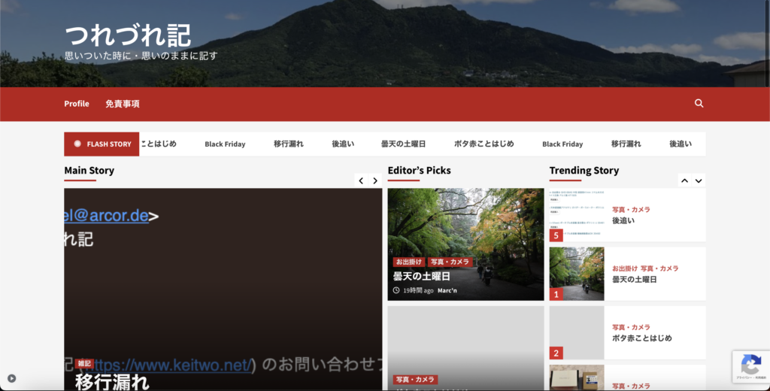Click 写真・カメラ tag on 曇天の土曜日 Editor's Pick
The height and width of the screenshot is (391, 770).
click(x=450, y=262)
